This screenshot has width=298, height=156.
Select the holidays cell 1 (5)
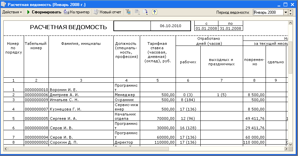(x=222, y=95)
